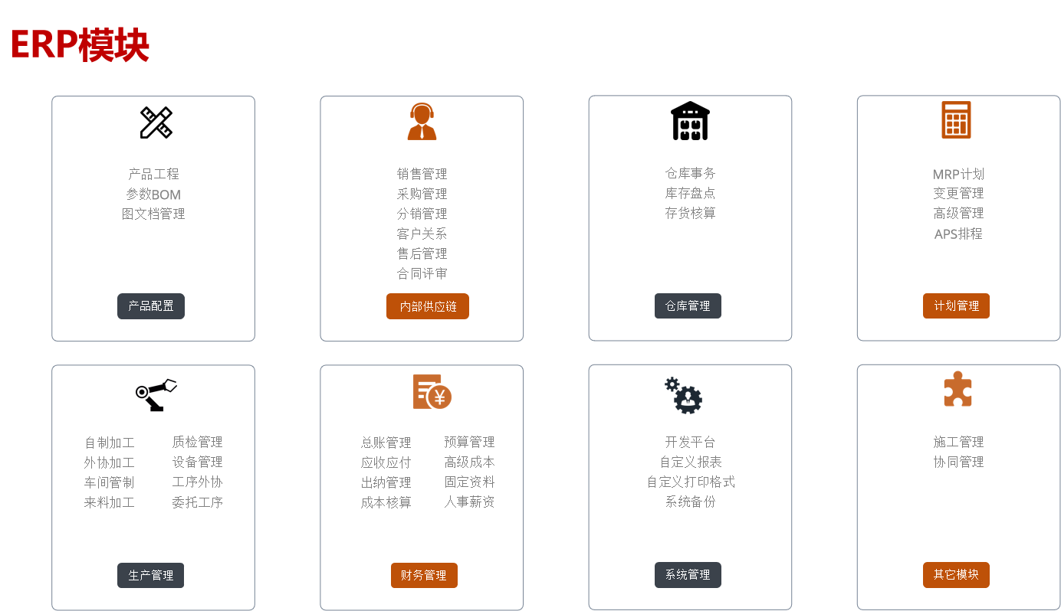Viewport: 1061px width, 611px height.
Task: Click the 产品配置 button
Action: 151,305
